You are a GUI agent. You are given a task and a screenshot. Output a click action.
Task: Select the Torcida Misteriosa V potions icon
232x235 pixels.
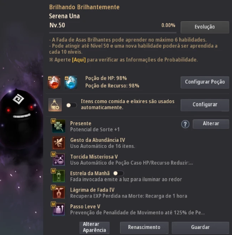[58, 159]
